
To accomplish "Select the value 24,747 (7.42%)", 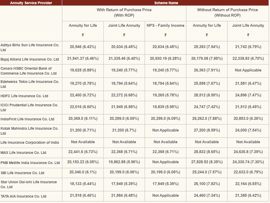I will click(x=207, y=107).
